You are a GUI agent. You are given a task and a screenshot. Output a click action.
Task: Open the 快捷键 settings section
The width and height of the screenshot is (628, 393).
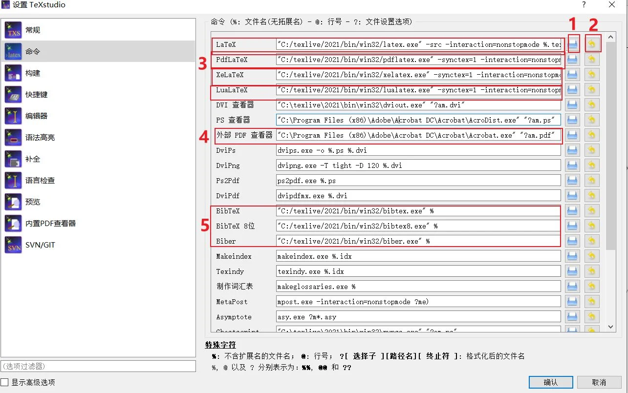pos(36,95)
